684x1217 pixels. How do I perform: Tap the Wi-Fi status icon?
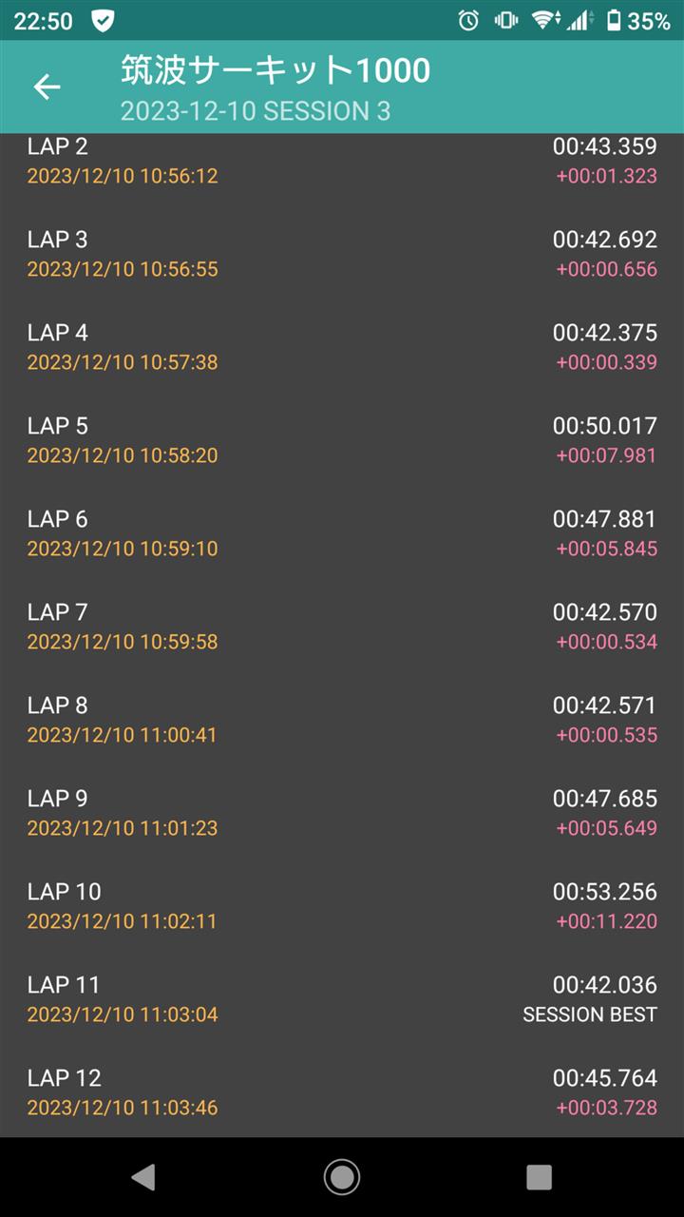click(545, 20)
